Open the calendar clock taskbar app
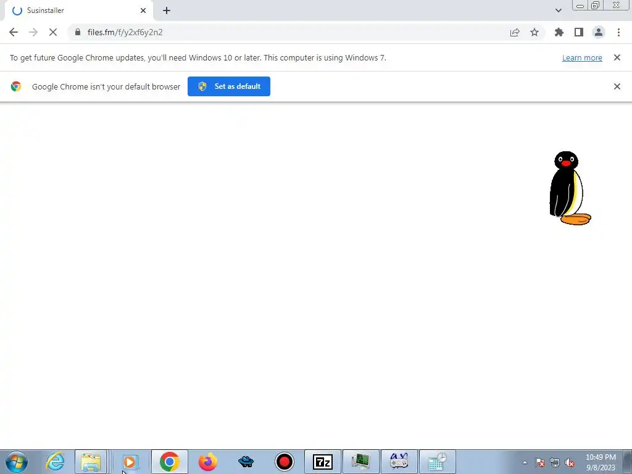Image resolution: width=632 pixels, height=474 pixels. (438, 462)
